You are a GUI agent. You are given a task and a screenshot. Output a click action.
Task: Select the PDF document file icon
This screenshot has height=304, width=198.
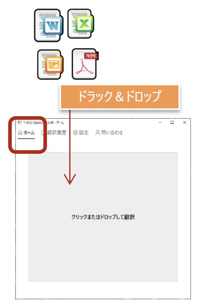tap(85, 64)
